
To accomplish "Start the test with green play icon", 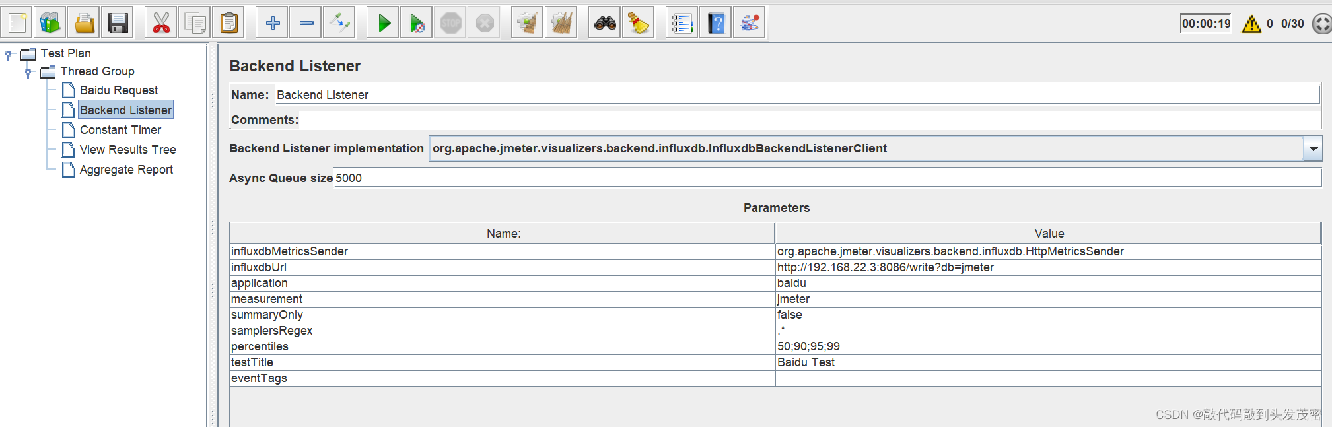I will 384,23.
